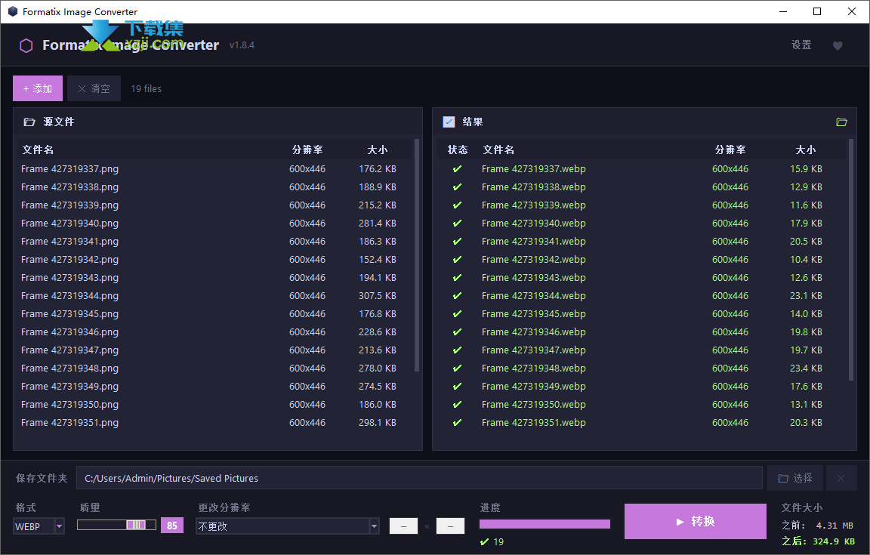Image resolution: width=870 pixels, height=555 pixels.
Task: Click the disabled X button beside 选择
Action: point(841,479)
